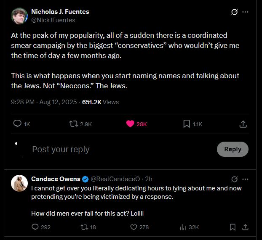The image size is (262, 240).
Task: Click Grok icon on Candace Owens reply
Action: [235, 179]
